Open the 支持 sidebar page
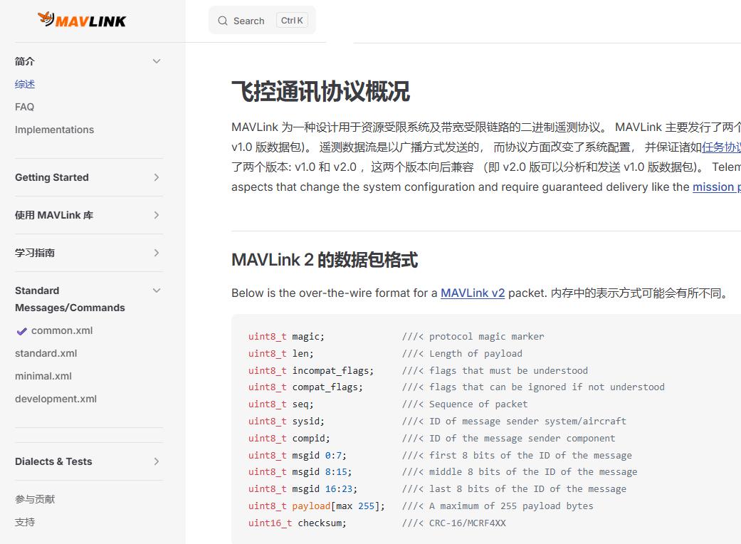 click(x=25, y=522)
